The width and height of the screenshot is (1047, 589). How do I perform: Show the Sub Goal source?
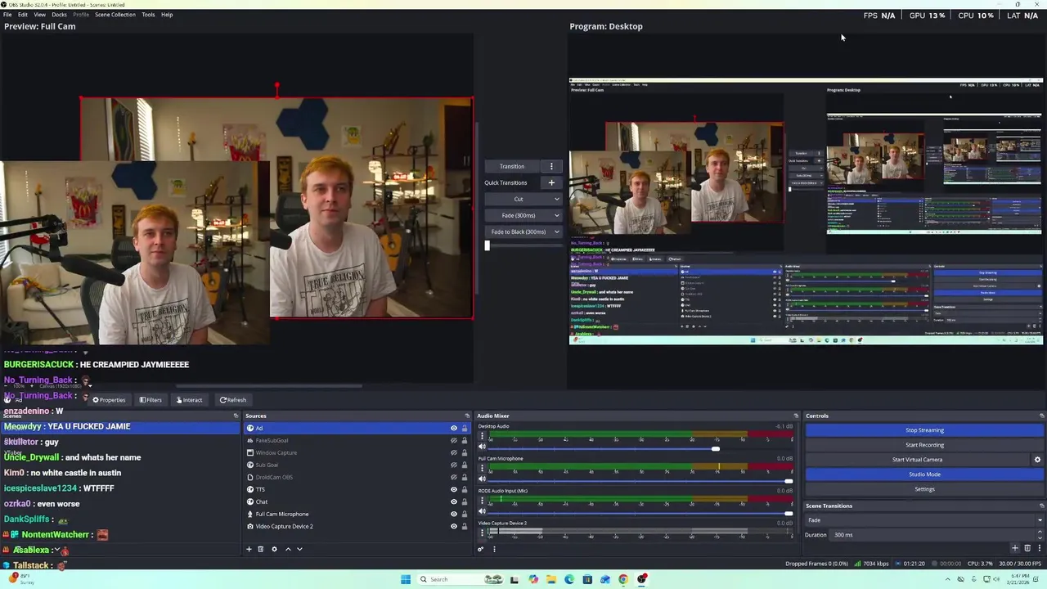tap(454, 465)
